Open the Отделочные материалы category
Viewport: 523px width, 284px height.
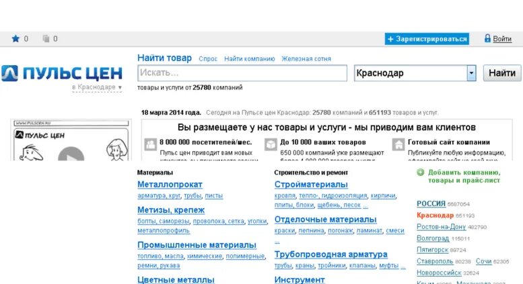[x=325, y=220]
